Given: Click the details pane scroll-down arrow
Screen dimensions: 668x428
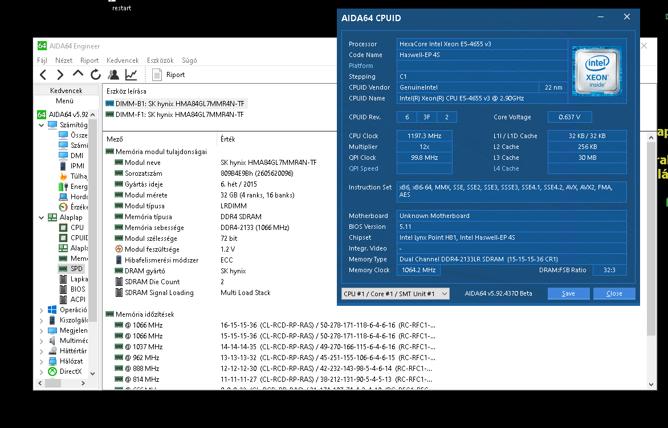Looking at the screenshot, I should point(651,385).
